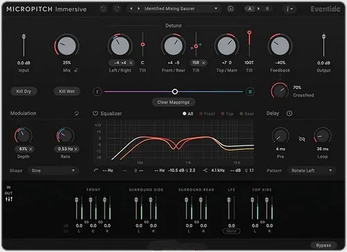The width and height of the screenshot is (347, 252).
Task: Click the Crossfeed knob
Action: coord(280,91)
